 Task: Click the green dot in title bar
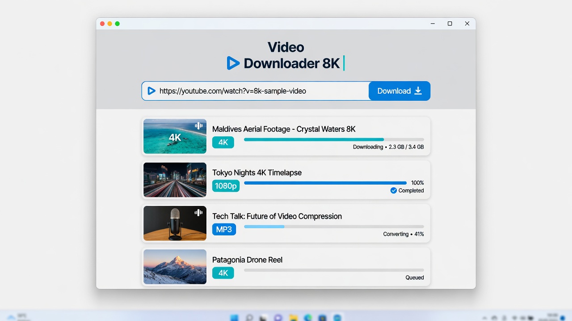pyautogui.click(x=118, y=24)
